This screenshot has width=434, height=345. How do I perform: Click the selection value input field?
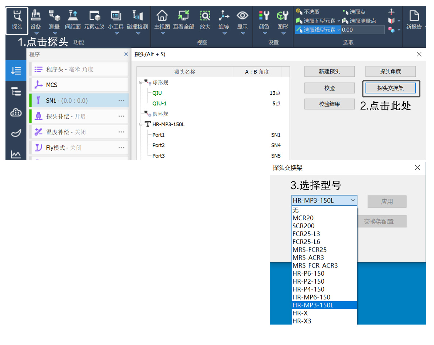point(362,30)
